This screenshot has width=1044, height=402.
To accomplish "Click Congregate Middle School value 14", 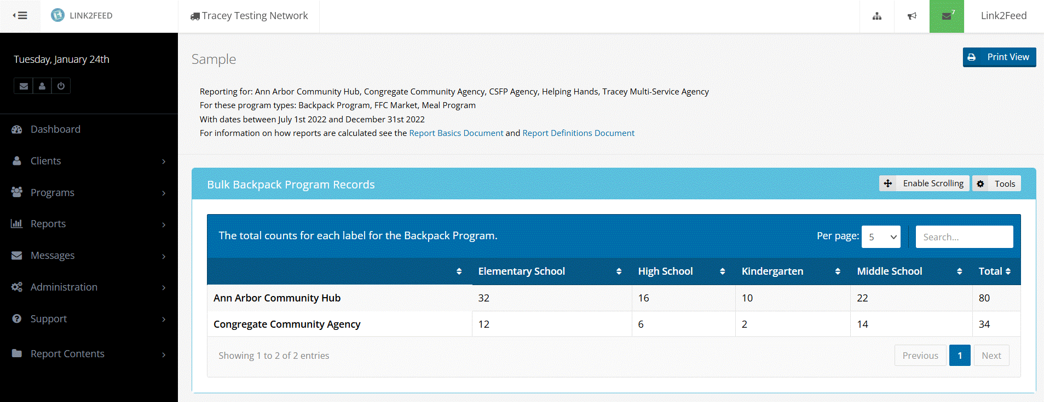I will 863,324.
